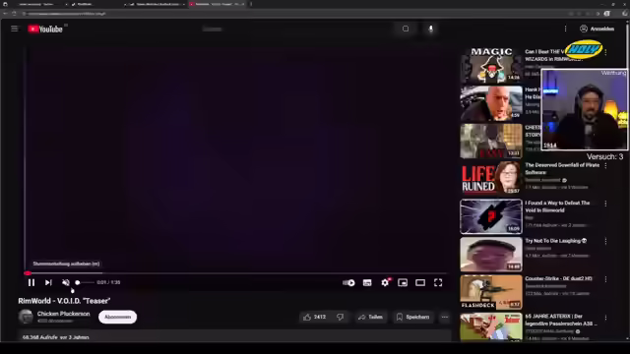
Task: Open the Asterix video thumbnail
Action: point(491,326)
